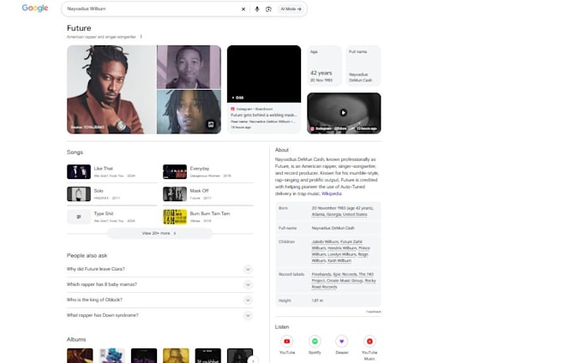Image resolution: width=583 pixels, height=363 pixels.
Task: Open the Type Shit song
Action: tap(112, 217)
